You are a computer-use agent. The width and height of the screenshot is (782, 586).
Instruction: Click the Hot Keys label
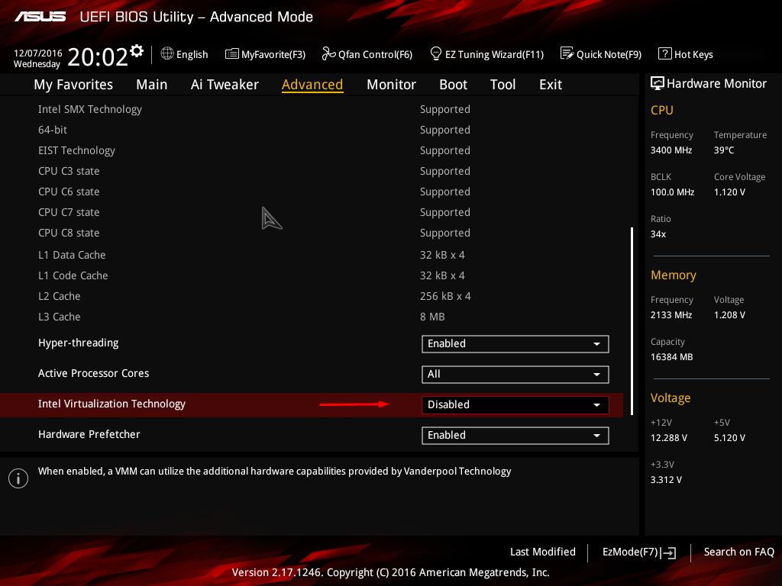[x=693, y=54]
